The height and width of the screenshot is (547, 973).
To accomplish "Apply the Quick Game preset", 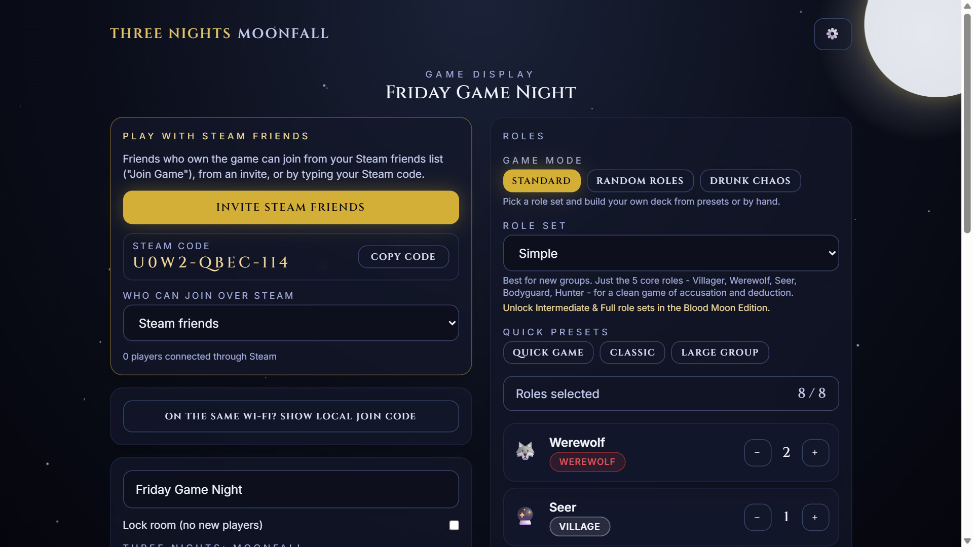I will pyautogui.click(x=548, y=353).
